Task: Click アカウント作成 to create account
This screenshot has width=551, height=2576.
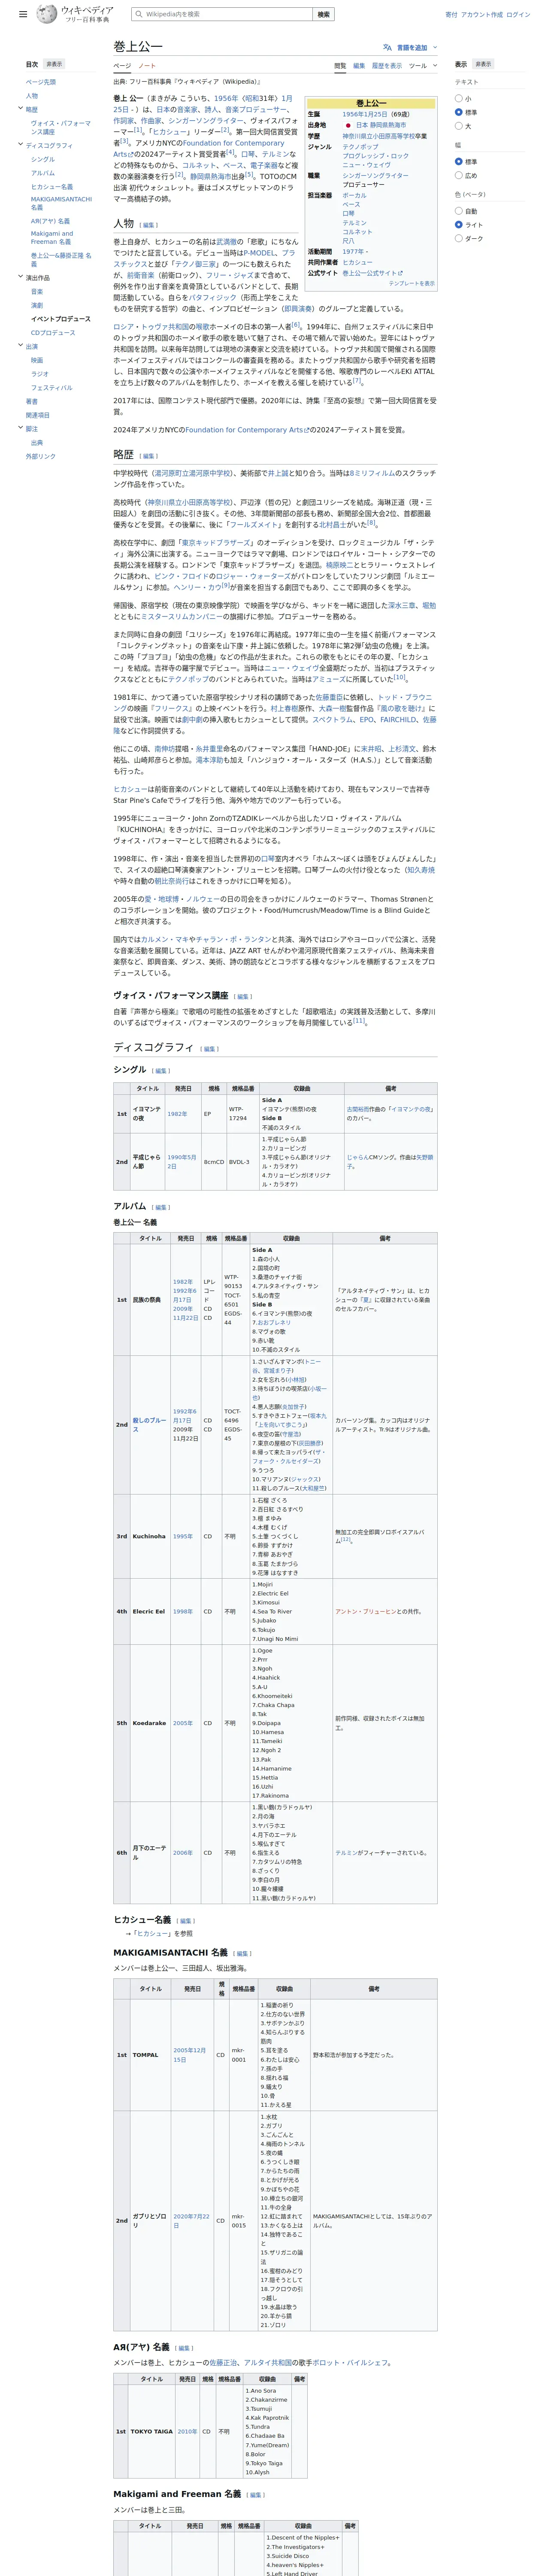Action: point(482,15)
